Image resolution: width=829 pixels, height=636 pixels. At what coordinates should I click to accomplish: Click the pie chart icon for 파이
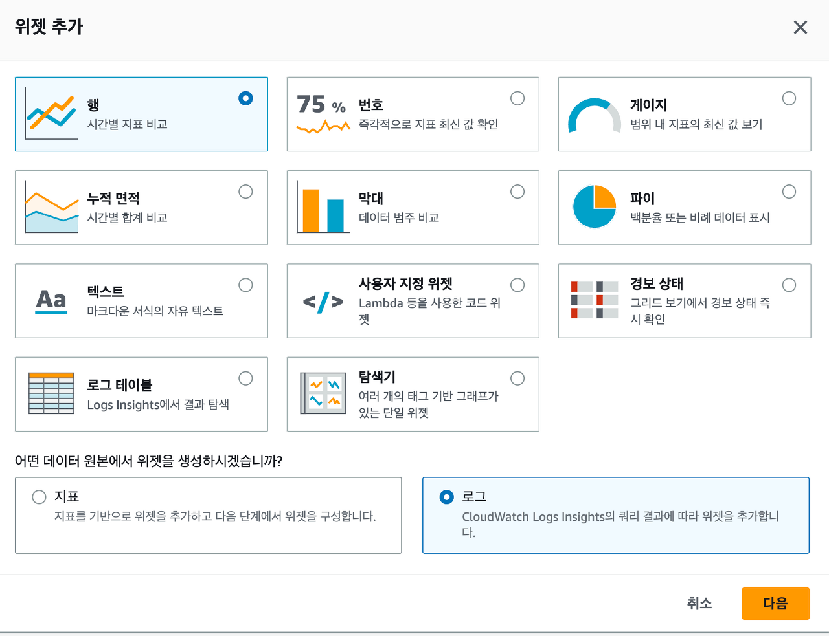point(594,207)
